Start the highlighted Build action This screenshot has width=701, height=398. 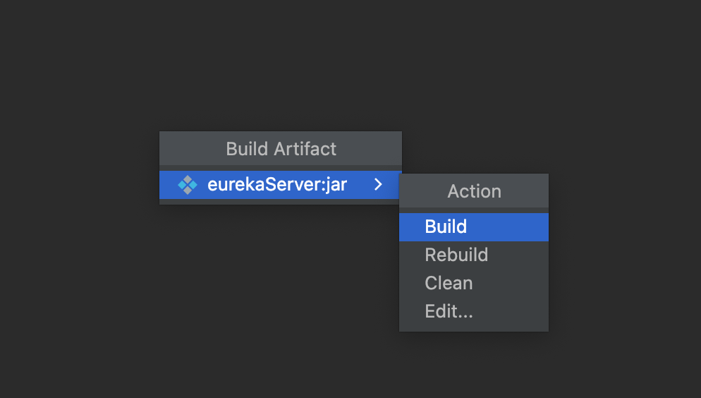[x=473, y=227]
